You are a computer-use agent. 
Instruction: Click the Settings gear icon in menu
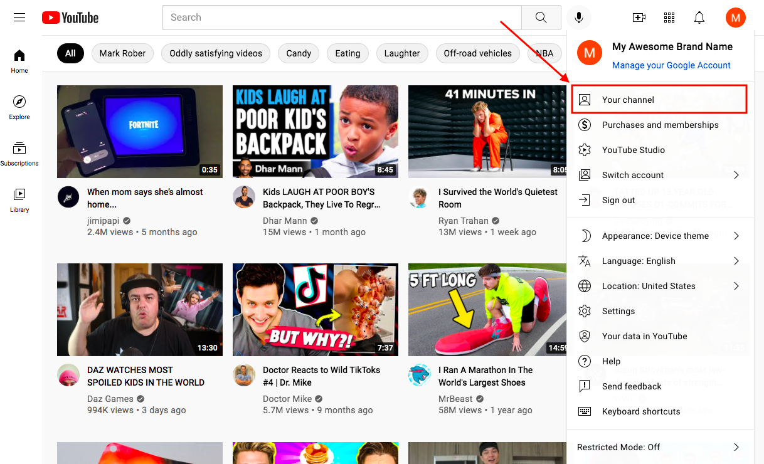click(585, 311)
